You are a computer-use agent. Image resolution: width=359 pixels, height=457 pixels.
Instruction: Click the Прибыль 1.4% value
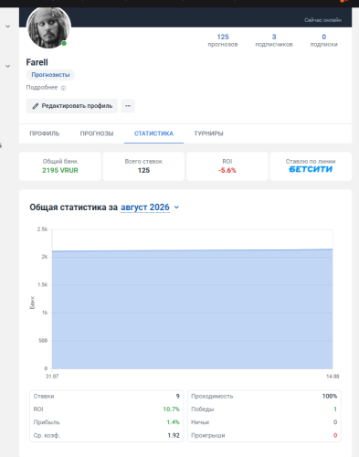173,422
